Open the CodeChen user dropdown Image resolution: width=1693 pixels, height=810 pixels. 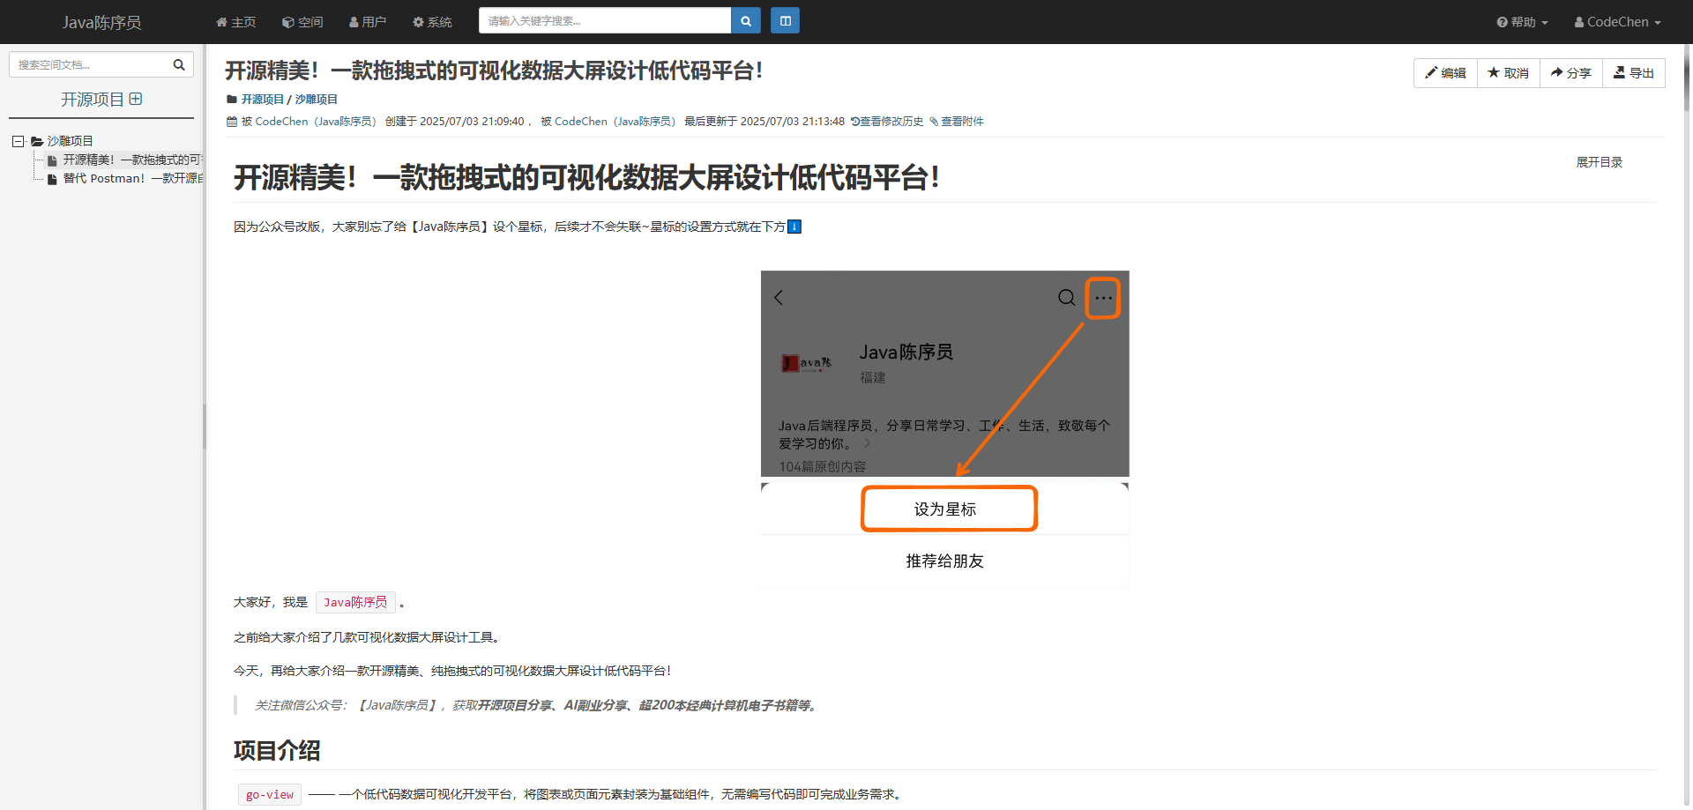coord(1617,22)
